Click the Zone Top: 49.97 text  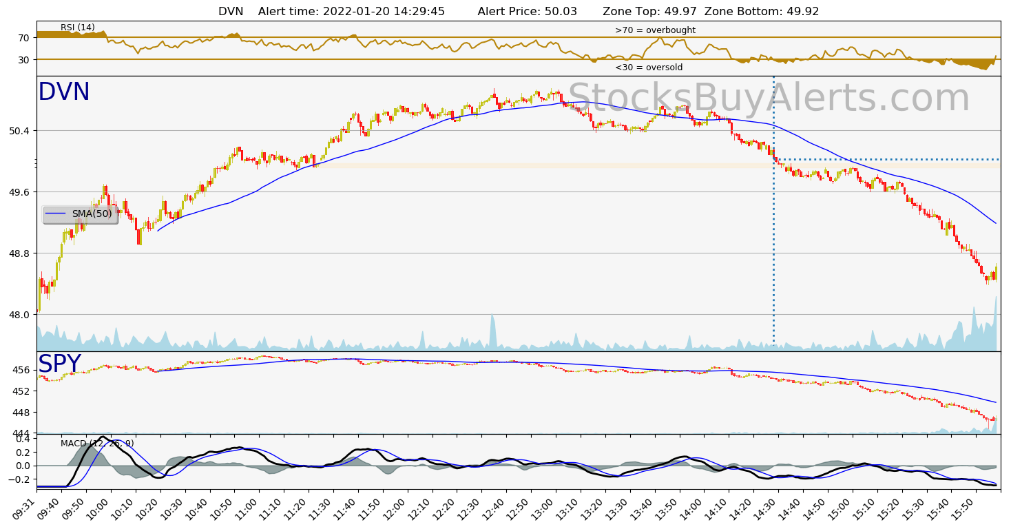point(649,12)
